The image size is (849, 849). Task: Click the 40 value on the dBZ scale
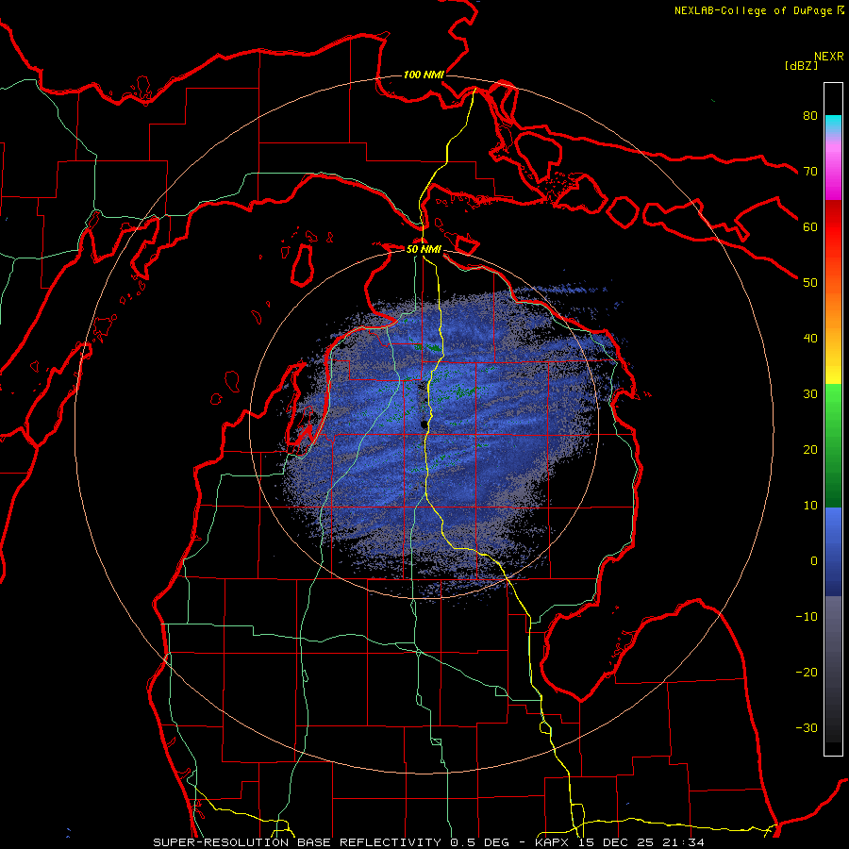pos(810,339)
